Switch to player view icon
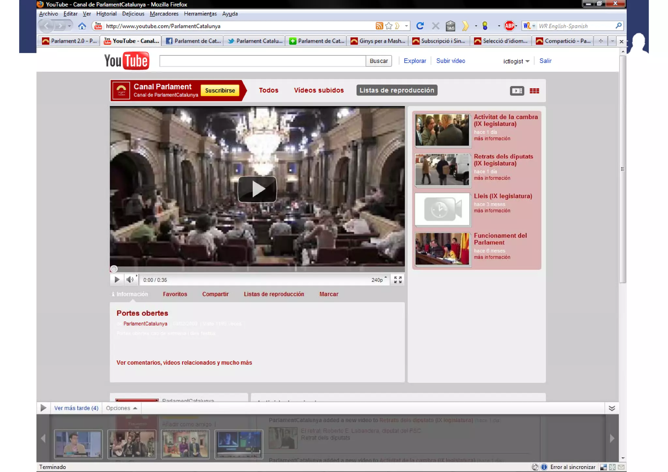This screenshot has width=668, height=472. pos(517,91)
